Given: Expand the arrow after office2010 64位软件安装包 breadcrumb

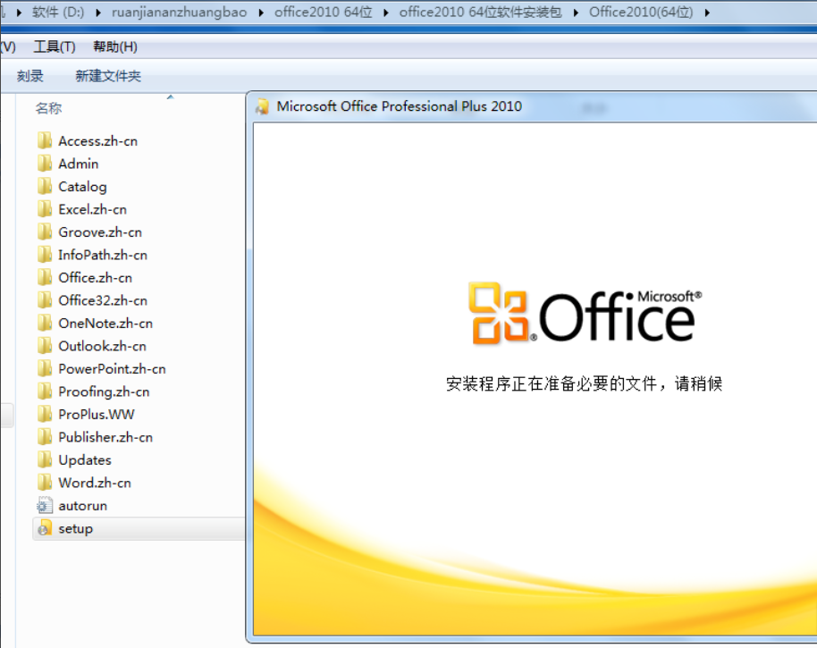Looking at the screenshot, I should click(576, 13).
